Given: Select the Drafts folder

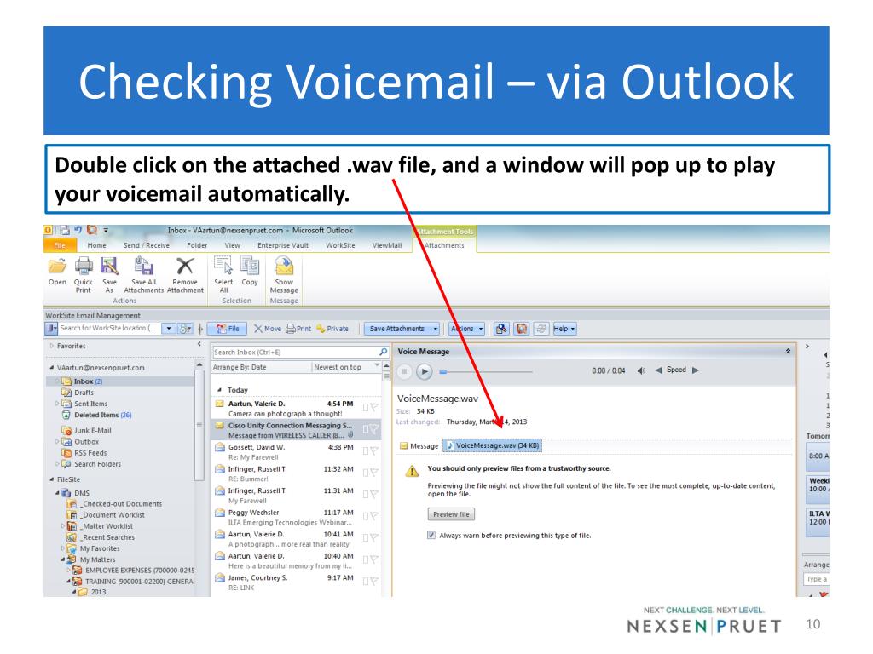Looking at the screenshot, I should tap(84, 393).
